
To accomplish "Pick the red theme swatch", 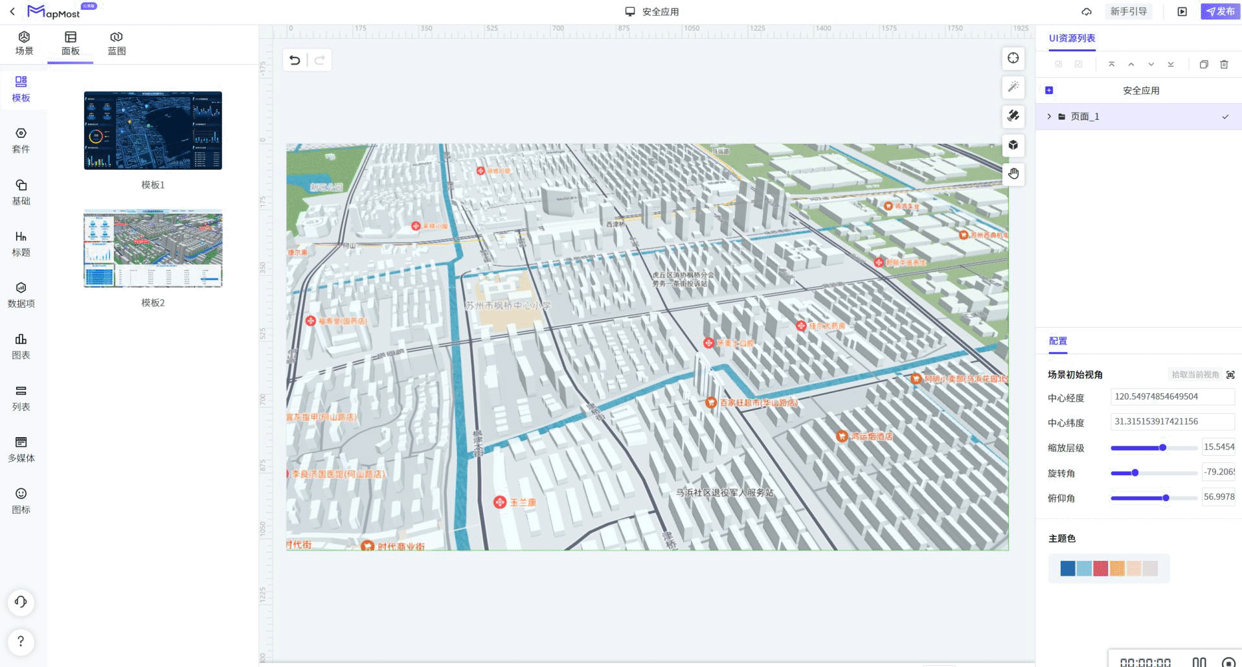I will coord(1101,569).
